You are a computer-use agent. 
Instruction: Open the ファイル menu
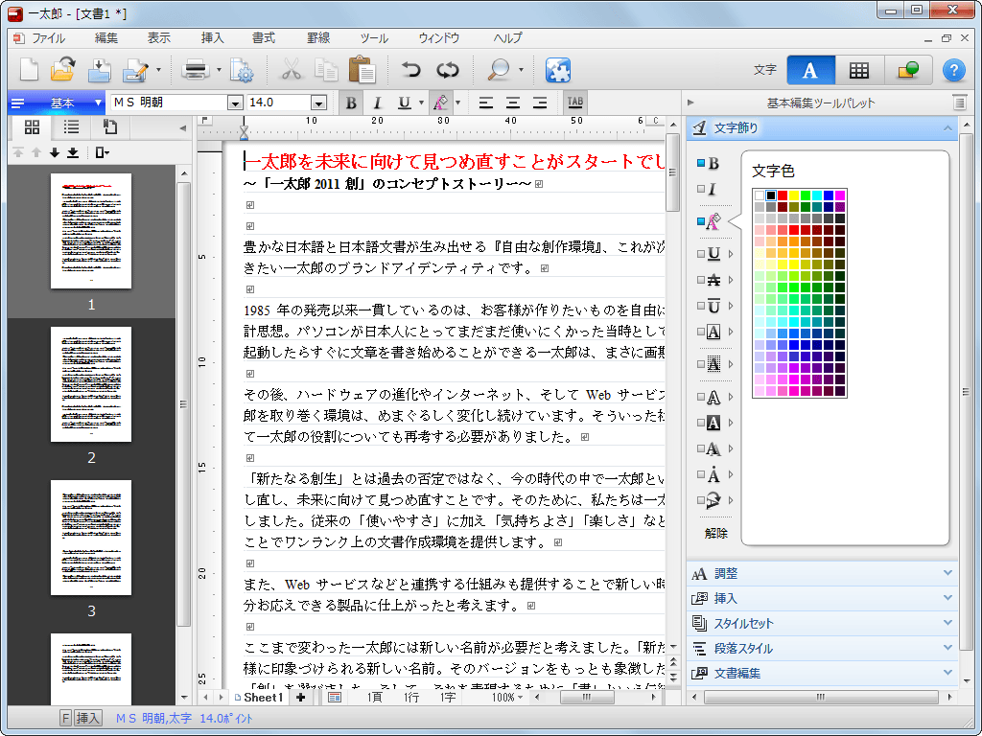point(48,38)
